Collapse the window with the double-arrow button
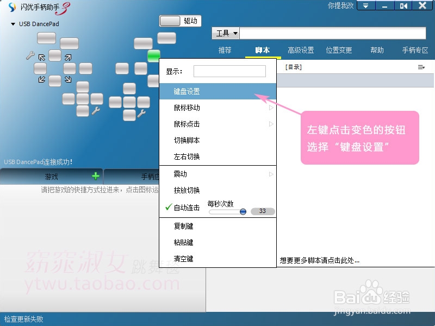The height and width of the screenshot is (326, 435). point(366,6)
